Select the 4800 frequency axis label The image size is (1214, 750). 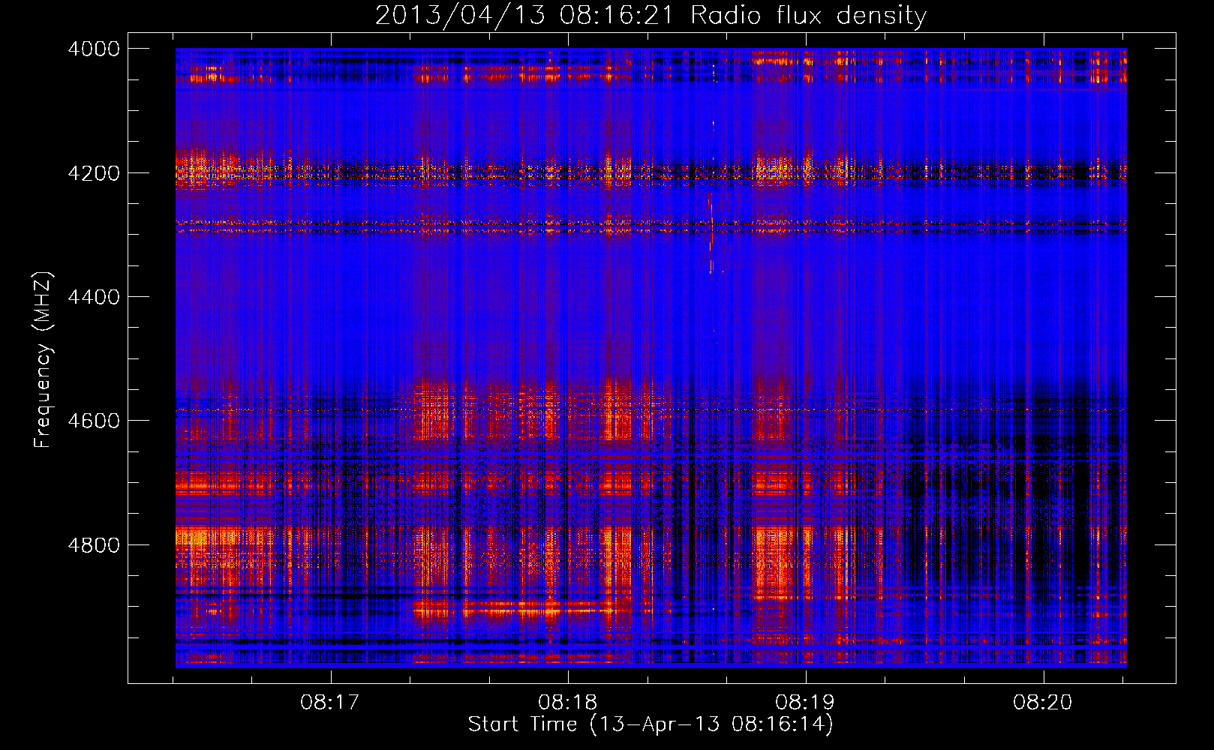tap(94, 545)
